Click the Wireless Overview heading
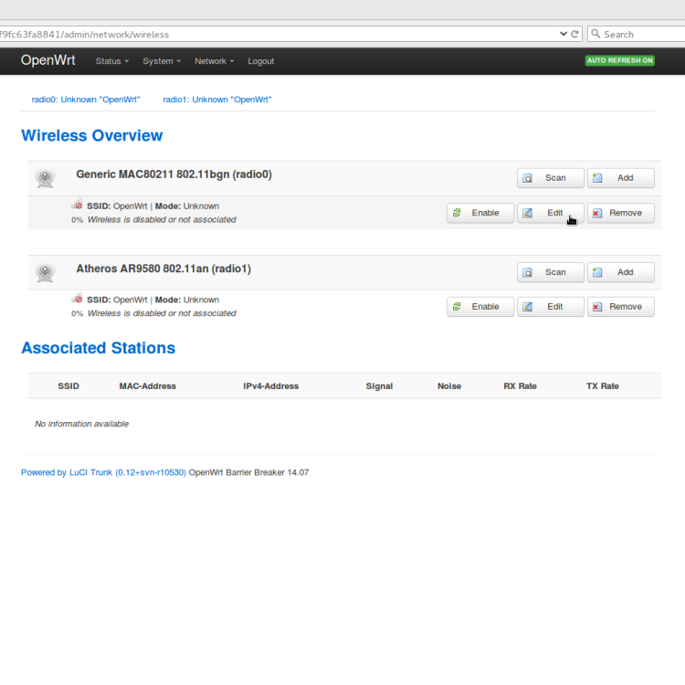Screen dimensions: 685x685 (x=91, y=135)
